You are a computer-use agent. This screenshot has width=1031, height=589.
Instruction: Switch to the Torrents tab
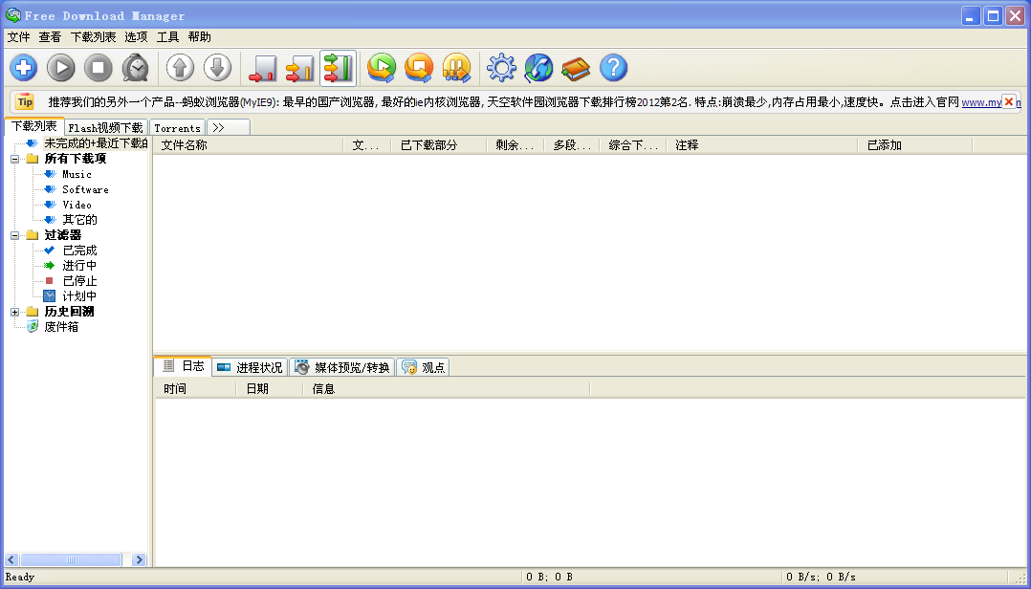177,127
